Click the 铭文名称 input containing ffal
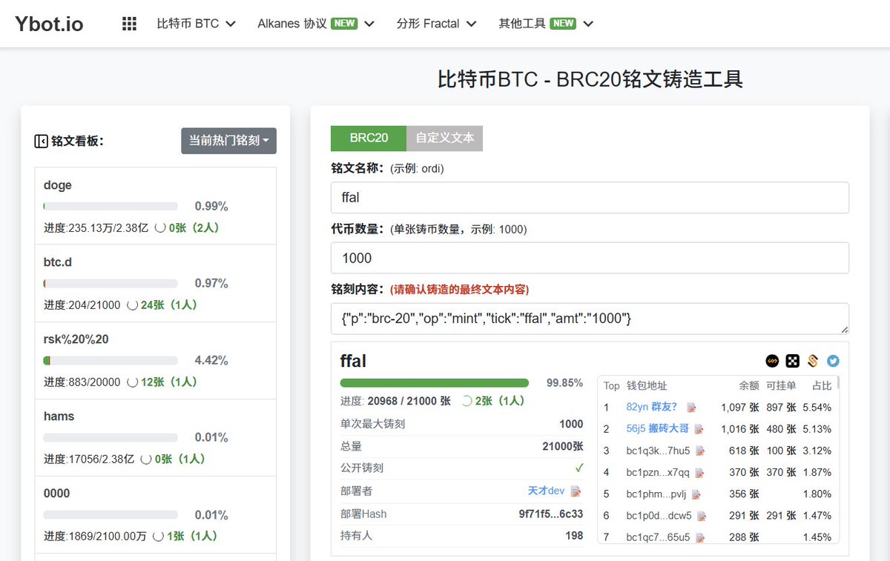 tap(590, 198)
